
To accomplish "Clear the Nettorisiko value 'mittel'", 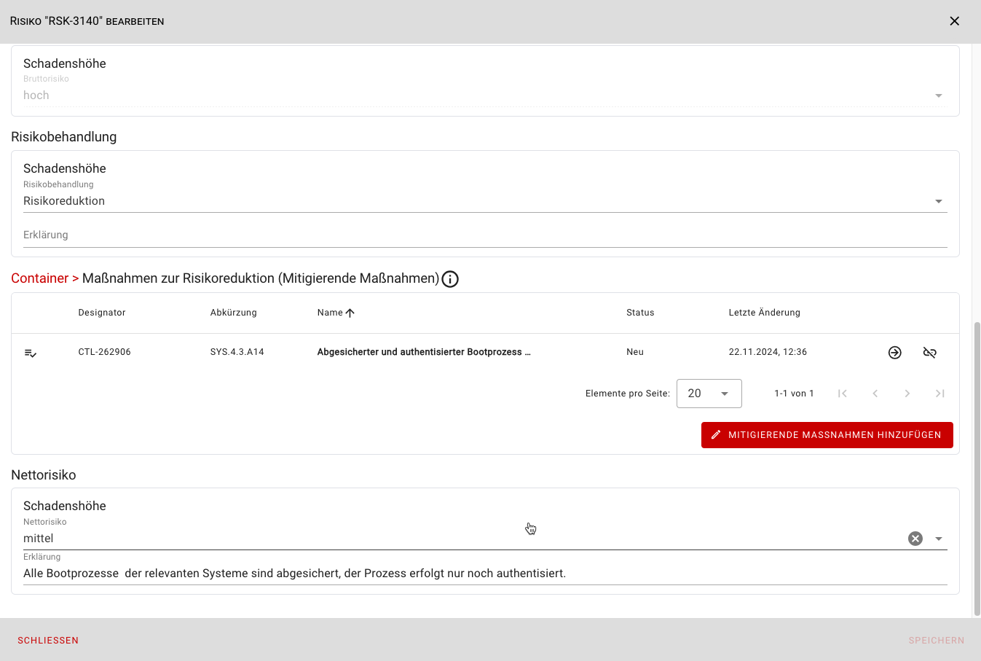I will 915,539.
